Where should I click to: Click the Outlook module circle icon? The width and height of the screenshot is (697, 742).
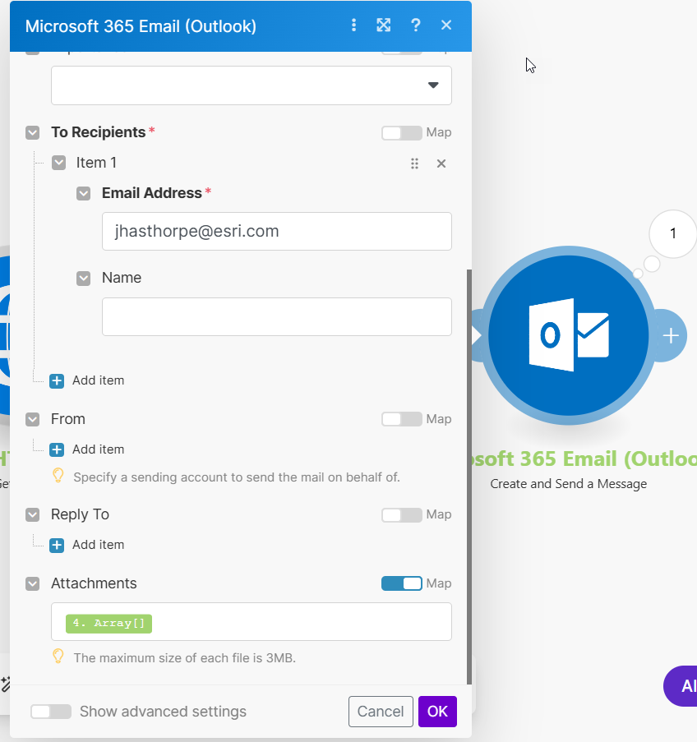click(569, 335)
